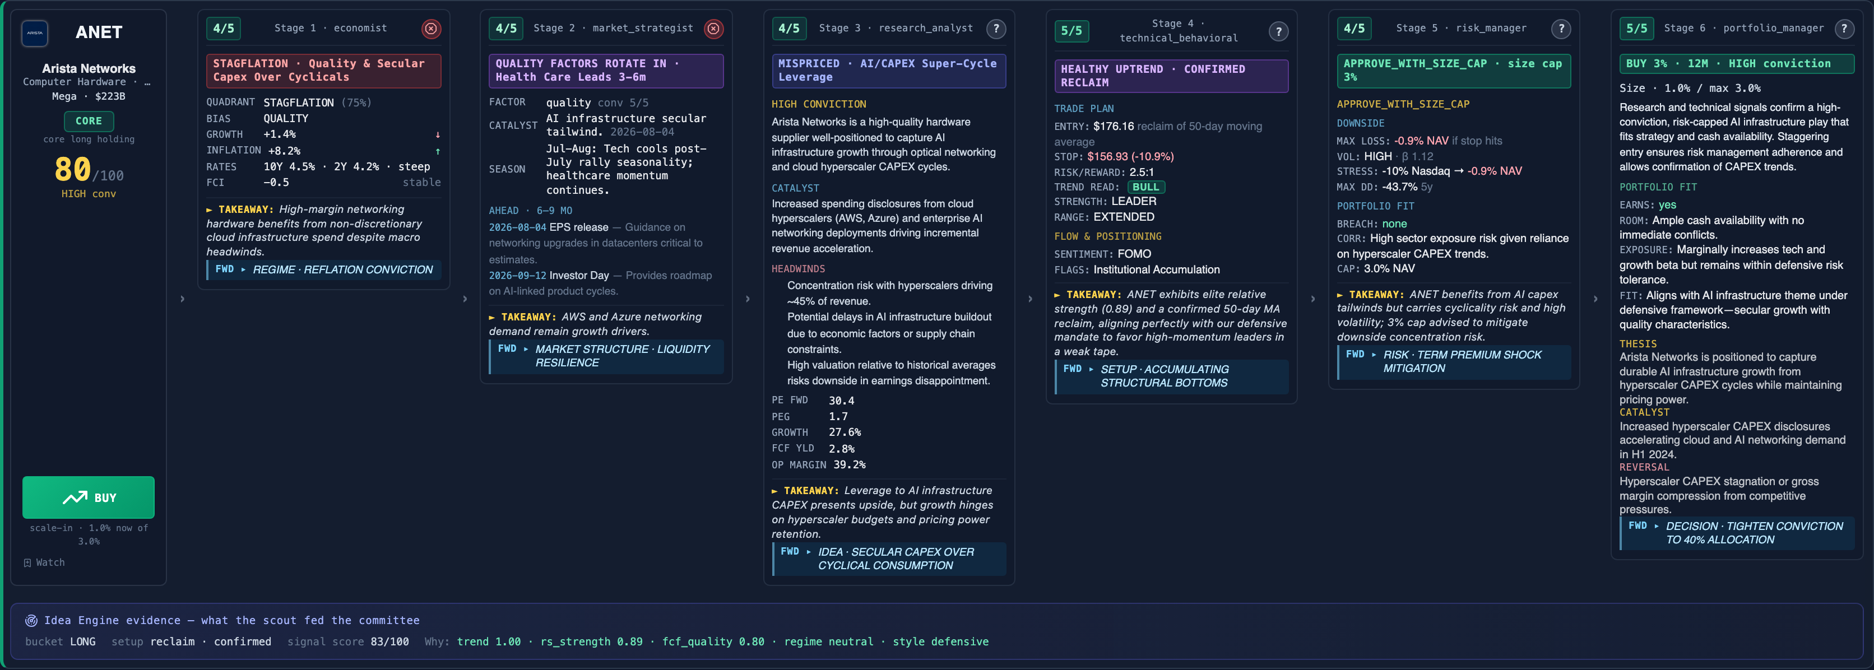Toggle the Watch bookmark for ANET
This screenshot has width=1874, height=670.
tap(44, 562)
